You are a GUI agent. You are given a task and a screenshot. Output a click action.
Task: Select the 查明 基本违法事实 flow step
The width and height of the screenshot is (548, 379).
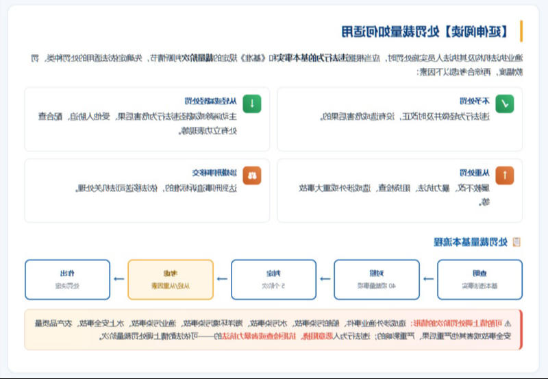coord(480,280)
